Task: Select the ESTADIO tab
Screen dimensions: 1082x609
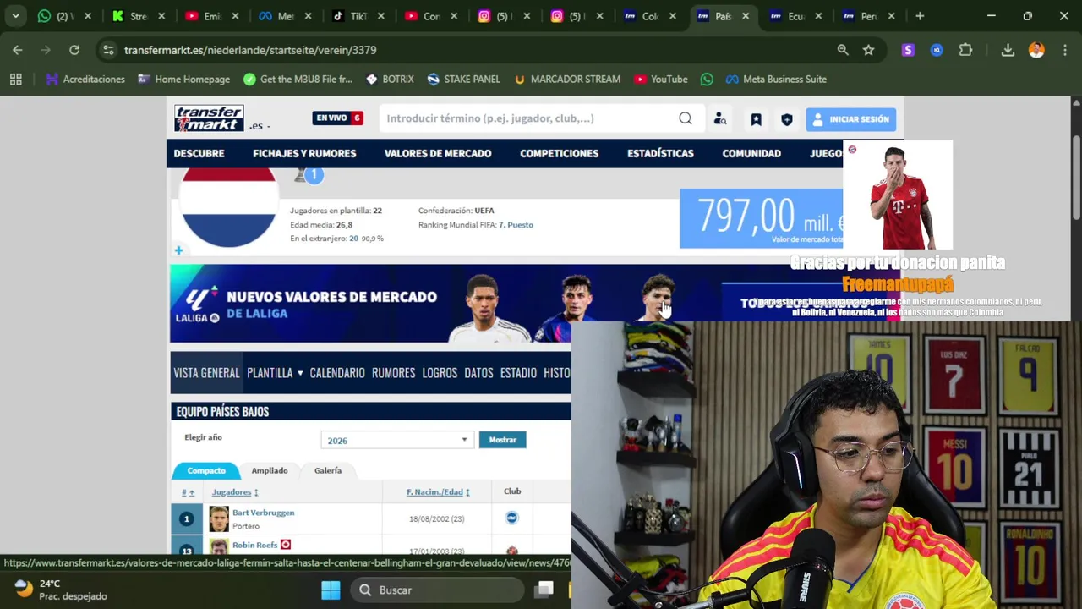Action: [x=518, y=373]
